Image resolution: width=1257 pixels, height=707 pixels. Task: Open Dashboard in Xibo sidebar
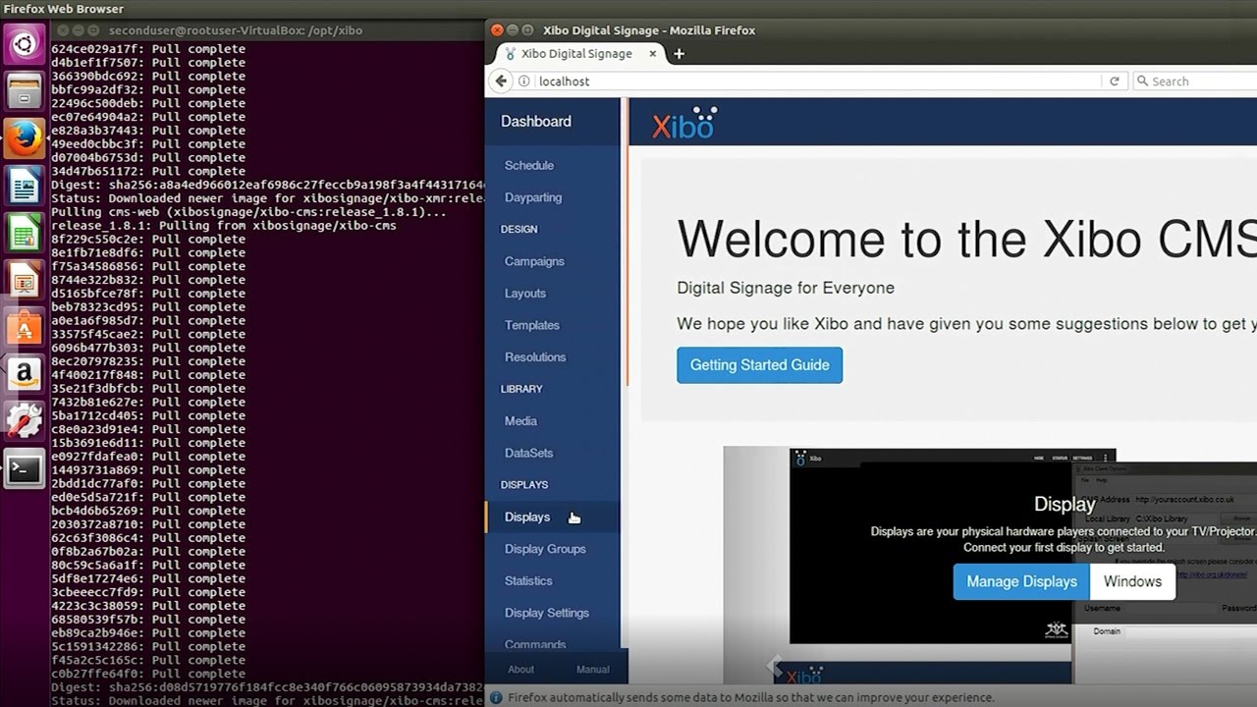click(535, 122)
